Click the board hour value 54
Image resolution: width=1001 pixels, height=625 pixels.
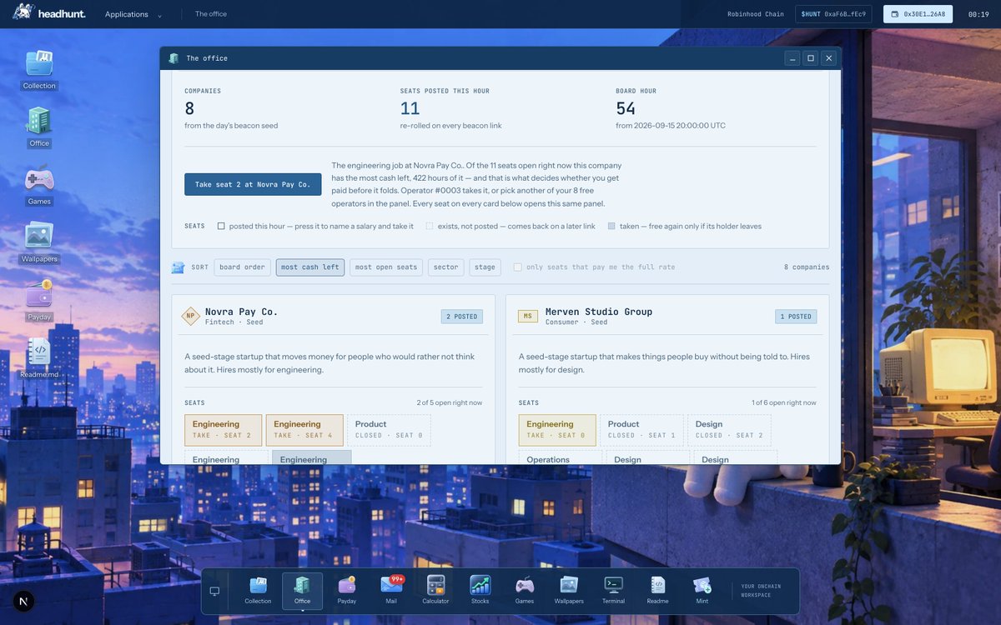click(626, 108)
